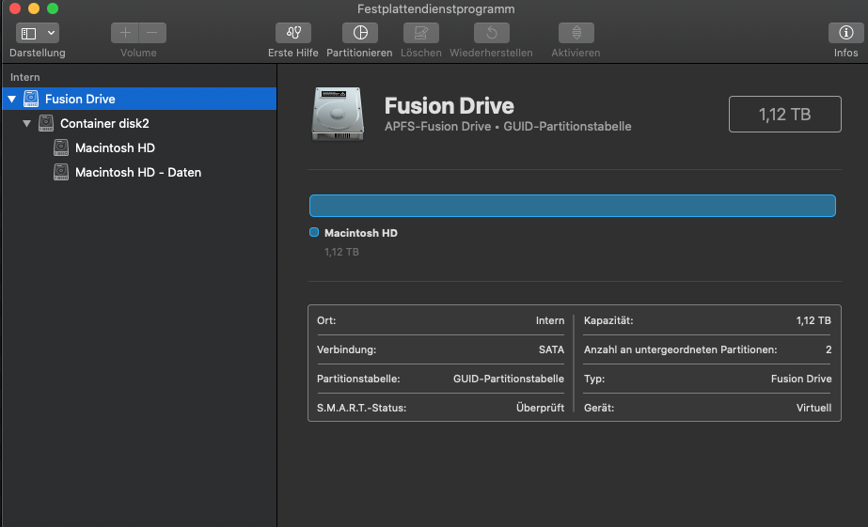Open the Infos panel icon
The width and height of the screenshot is (868, 527).
pyautogui.click(x=845, y=33)
